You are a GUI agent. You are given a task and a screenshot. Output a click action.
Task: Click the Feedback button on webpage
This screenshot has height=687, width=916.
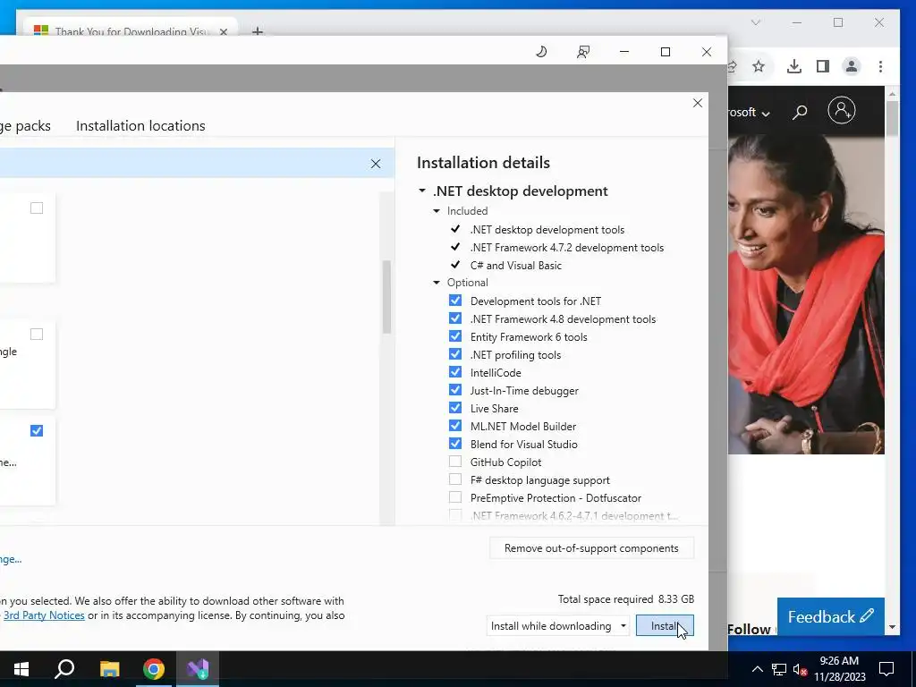point(831,617)
